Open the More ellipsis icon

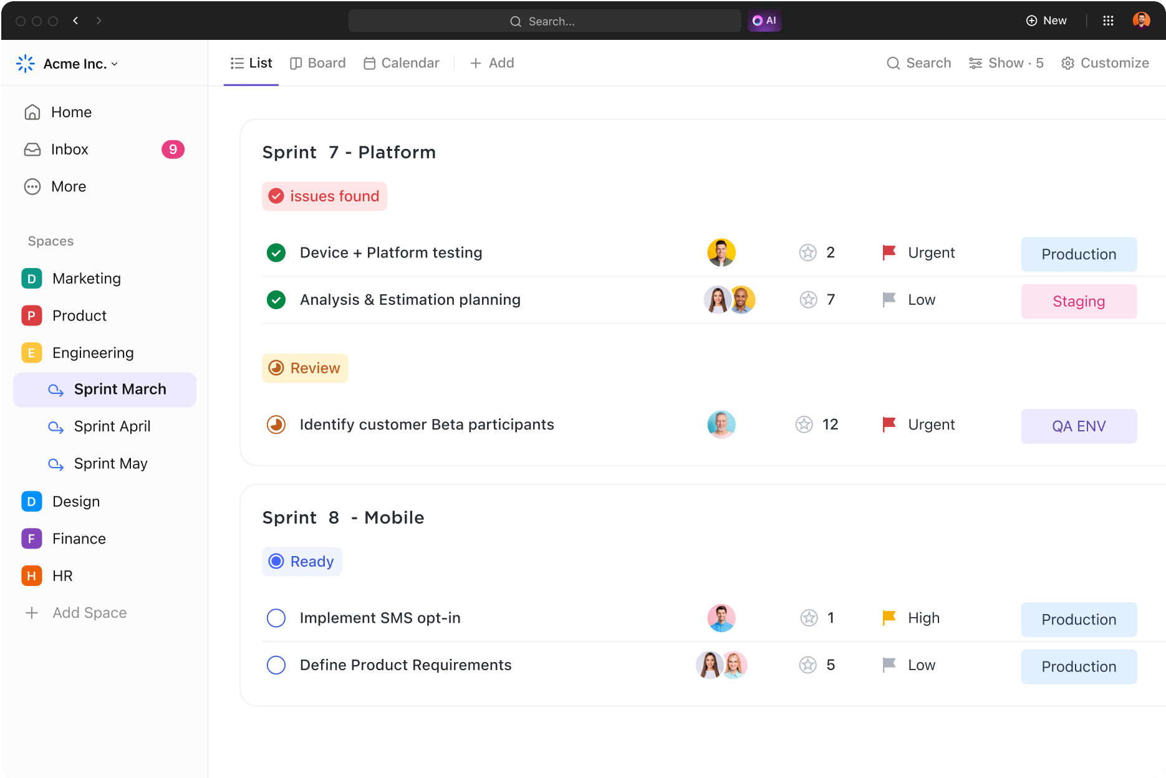[32, 187]
